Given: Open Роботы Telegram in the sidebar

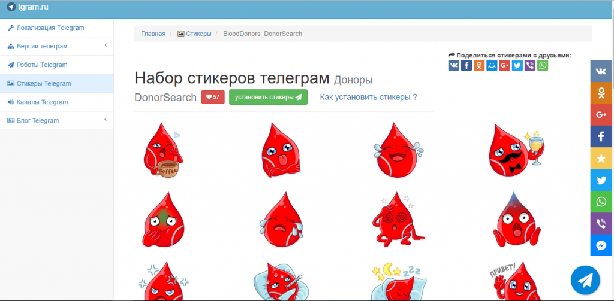Looking at the screenshot, I should click(42, 65).
